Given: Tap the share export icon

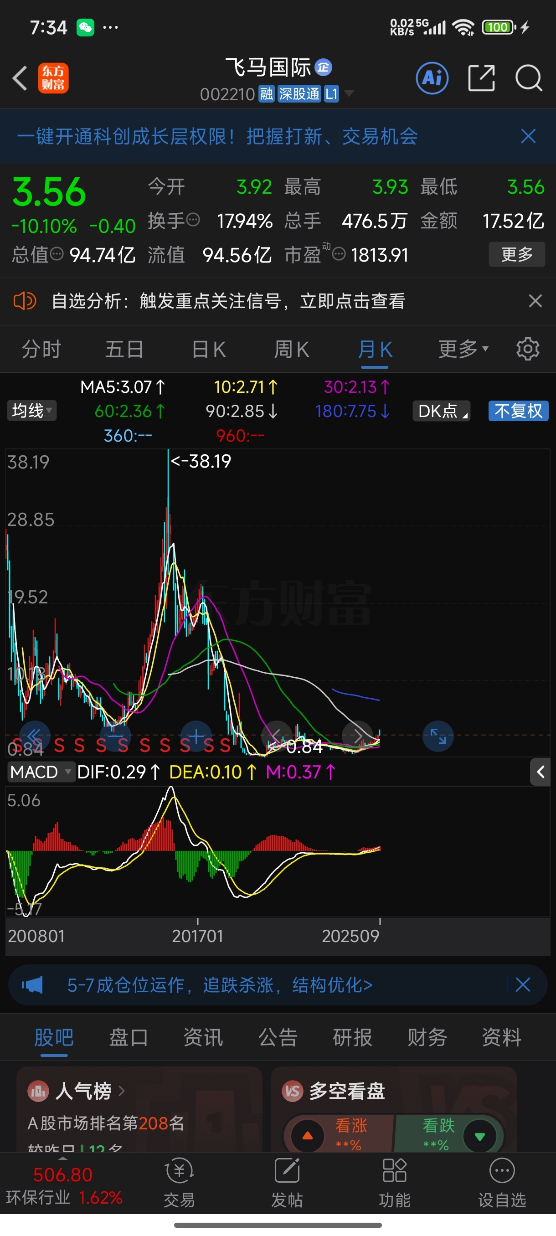Looking at the screenshot, I should click(x=481, y=78).
